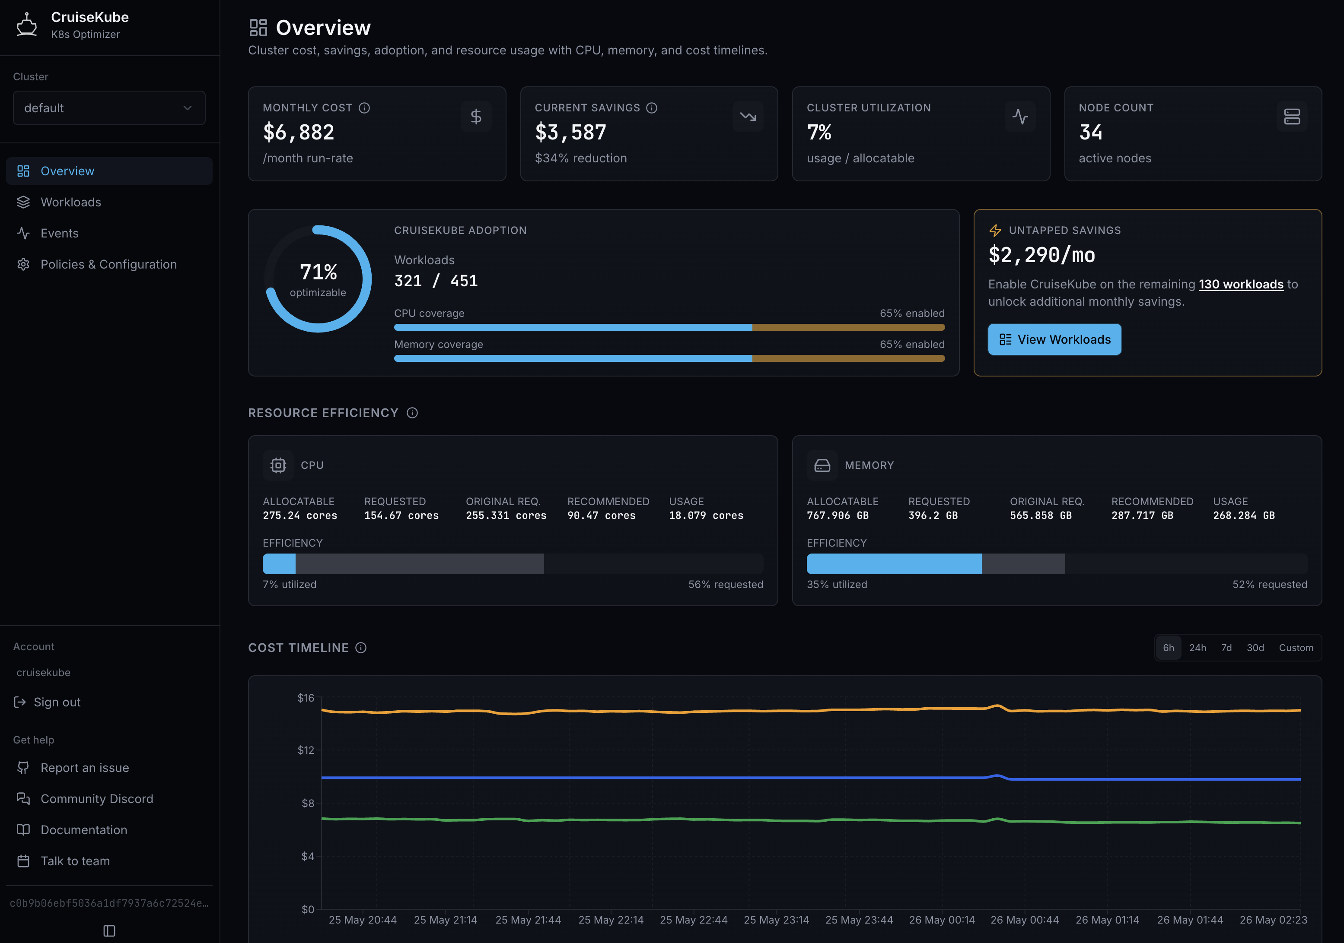This screenshot has height=943, width=1344.
Task: Click the 71% optimizable donut chart
Action: point(318,279)
